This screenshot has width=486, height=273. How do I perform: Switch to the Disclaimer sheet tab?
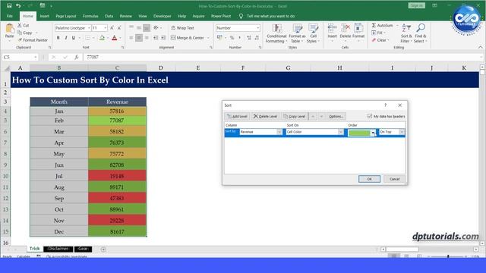coord(58,249)
